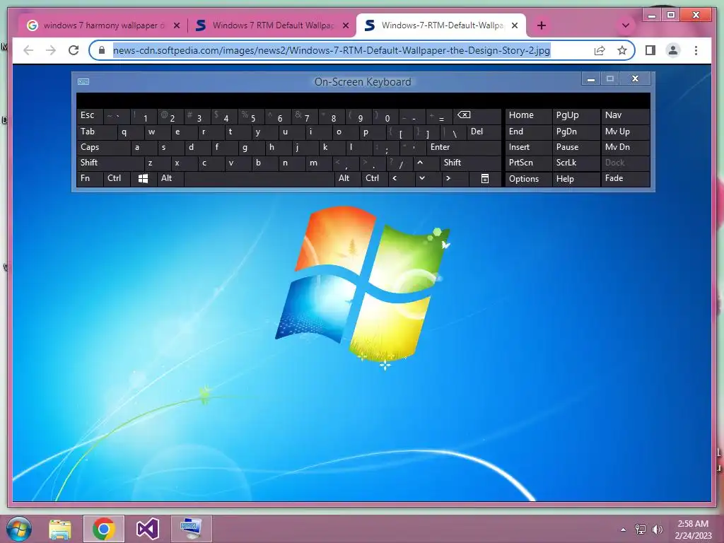Open the Windows Start menu orb
Viewport: 724px width, 543px height.
tap(19, 529)
